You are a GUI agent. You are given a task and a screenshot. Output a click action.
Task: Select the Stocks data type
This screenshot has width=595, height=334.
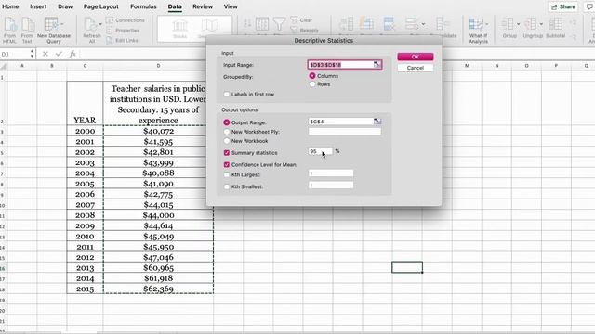coord(179,28)
